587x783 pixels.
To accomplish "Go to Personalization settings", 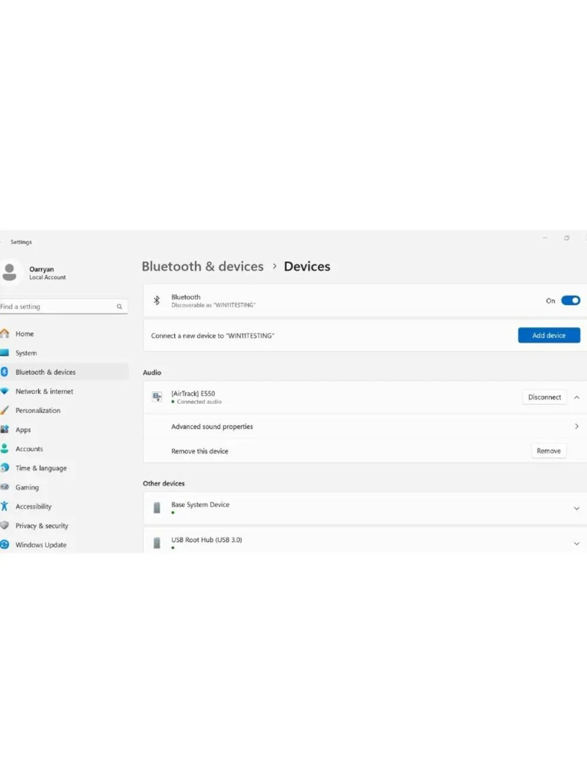I will point(38,411).
